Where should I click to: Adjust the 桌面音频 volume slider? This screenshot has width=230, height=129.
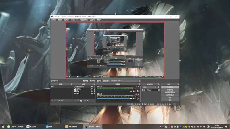click(x=114, y=99)
